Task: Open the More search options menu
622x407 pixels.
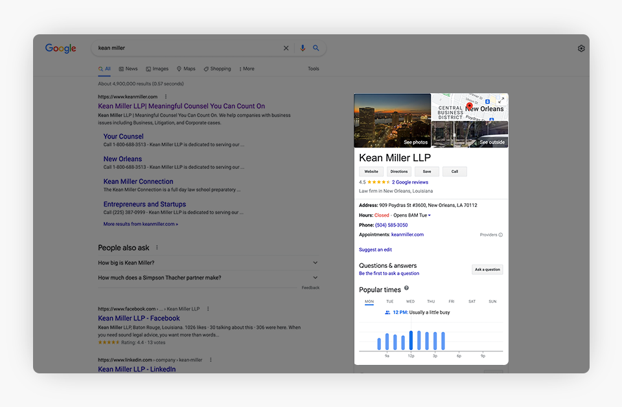Action: tap(246, 69)
